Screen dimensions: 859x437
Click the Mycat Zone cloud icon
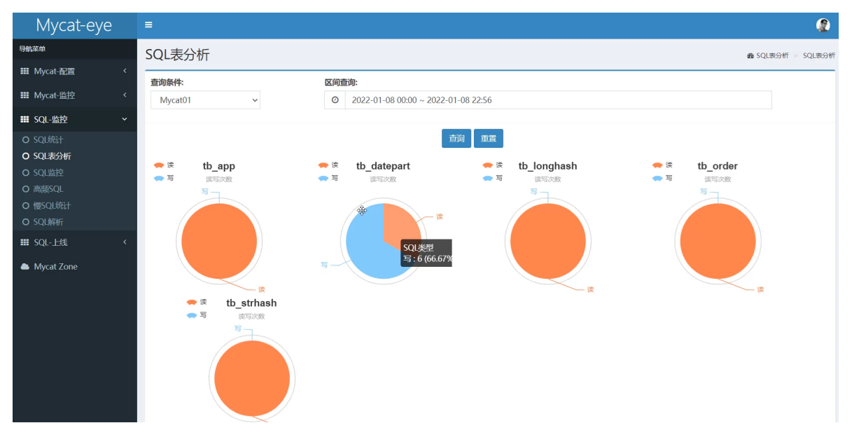25,267
